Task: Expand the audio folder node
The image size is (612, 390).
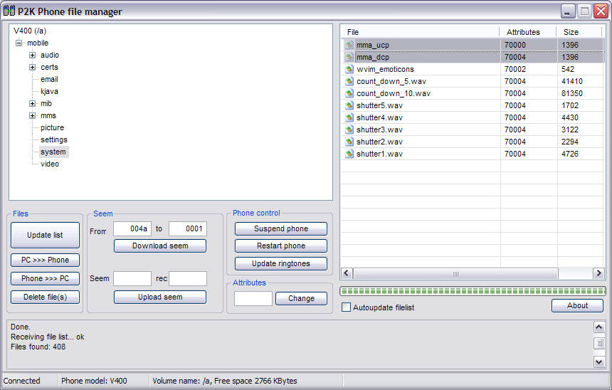Action: click(32, 55)
